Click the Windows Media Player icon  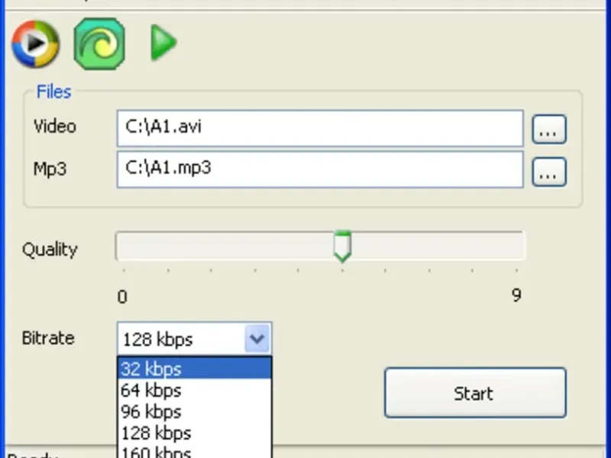click(x=35, y=44)
